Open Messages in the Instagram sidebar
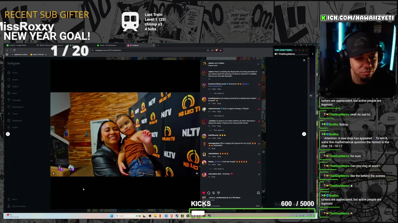This screenshot has height=223, width=398. [14, 100]
